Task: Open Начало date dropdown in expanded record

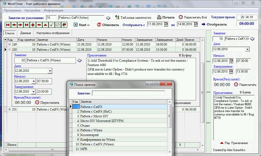Action: pyautogui.click(x=34, y=81)
